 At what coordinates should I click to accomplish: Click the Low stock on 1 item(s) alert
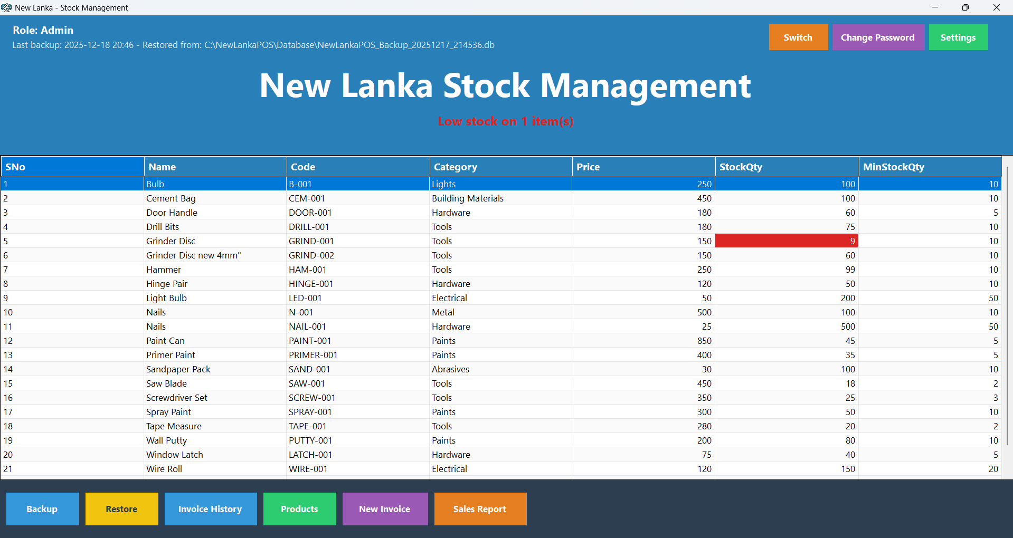pos(506,121)
